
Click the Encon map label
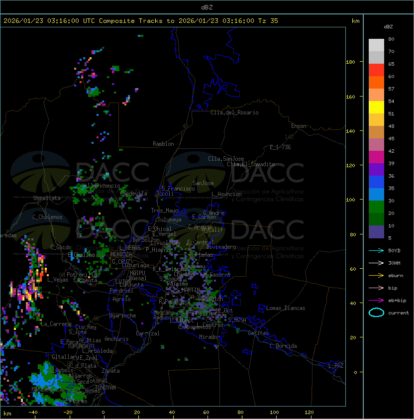point(299,126)
